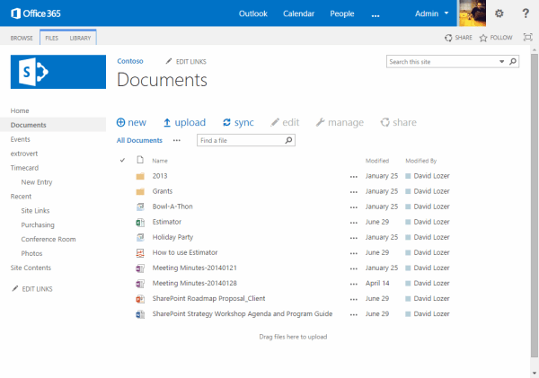Click the share command above the file list

[398, 122]
